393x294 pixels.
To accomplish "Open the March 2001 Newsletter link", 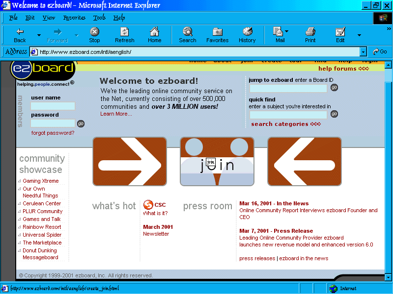I will (x=158, y=230).
